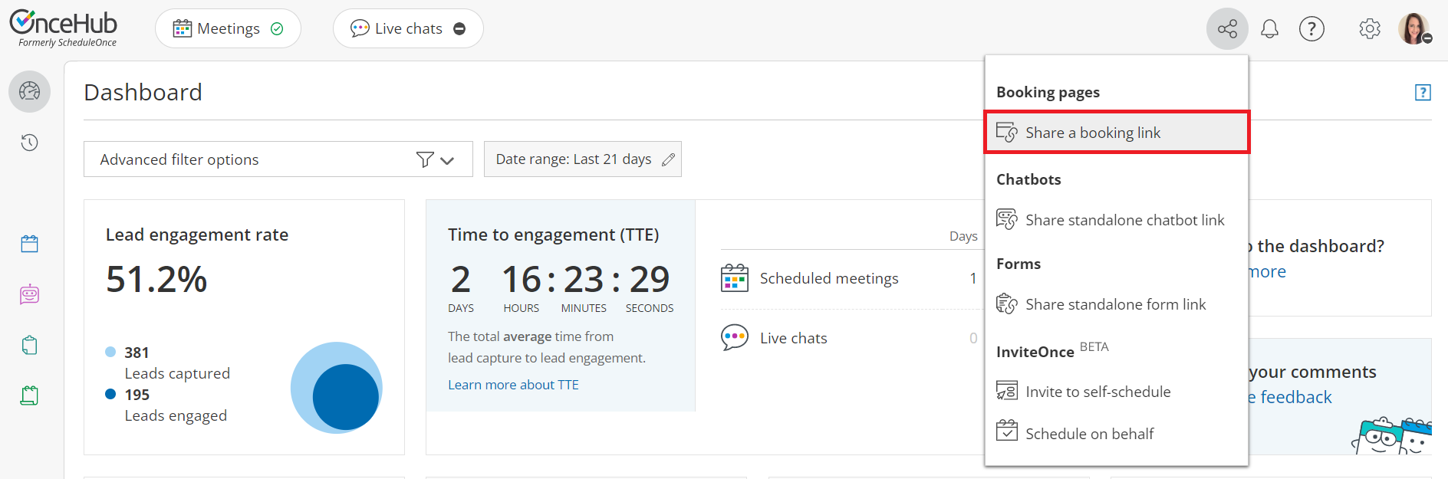Image resolution: width=1448 pixels, height=479 pixels.
Task: Open the Dashboard gauge sidebar icon
Action: click(30, 91)
